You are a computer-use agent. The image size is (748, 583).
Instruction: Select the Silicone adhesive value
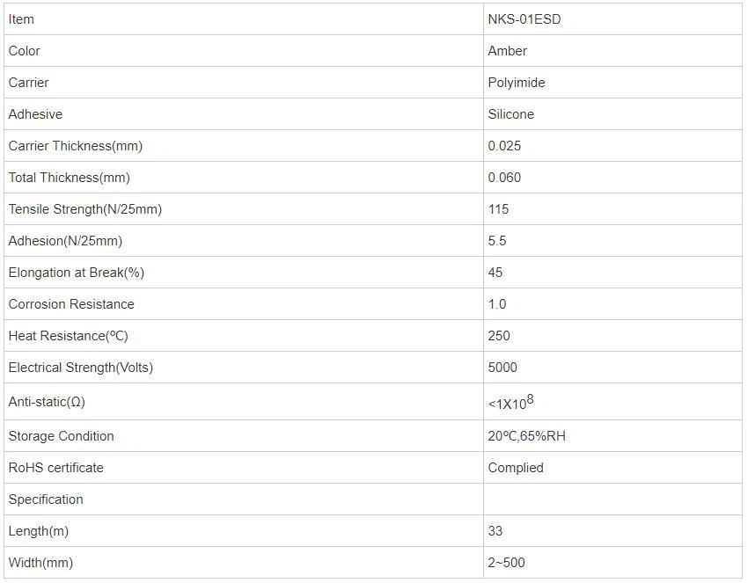[x=510, y=114]
